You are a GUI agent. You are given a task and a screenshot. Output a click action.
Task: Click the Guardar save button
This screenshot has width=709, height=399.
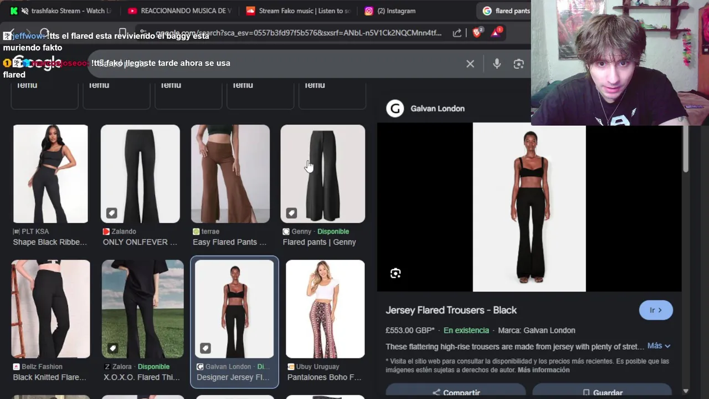[x=602, y=391]
